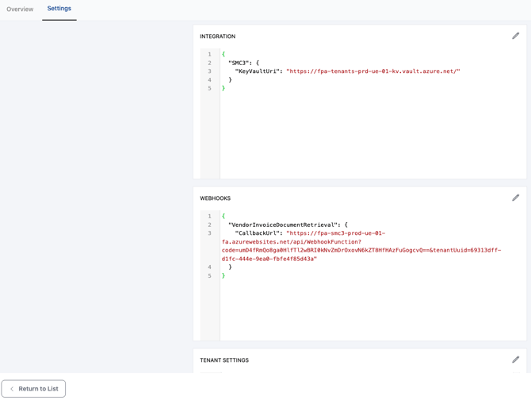Click the INTEGRATION section heading
The height and width of the screenshot is (400, 531).
point(217,37)
